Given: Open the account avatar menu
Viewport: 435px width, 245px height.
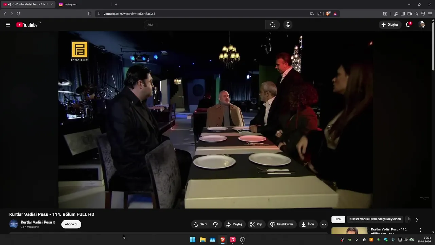Looking at the screenshot, I should [421, 25].
